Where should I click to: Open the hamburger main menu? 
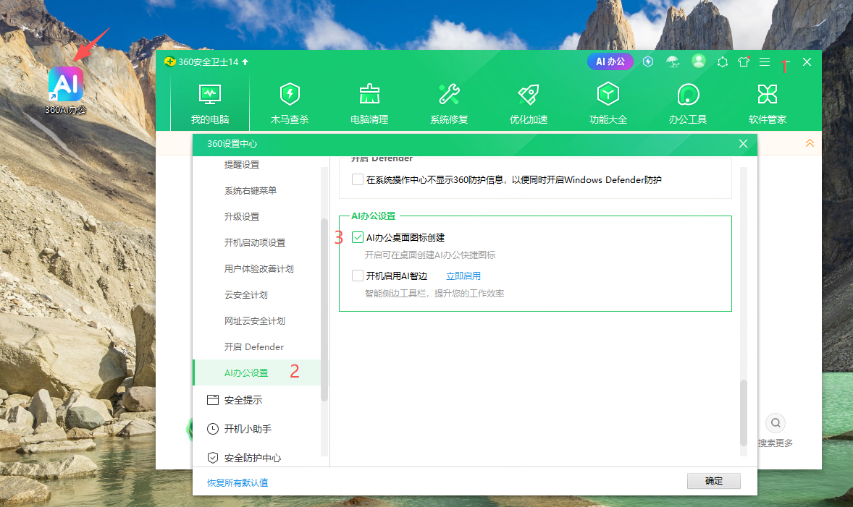point(764,61)
